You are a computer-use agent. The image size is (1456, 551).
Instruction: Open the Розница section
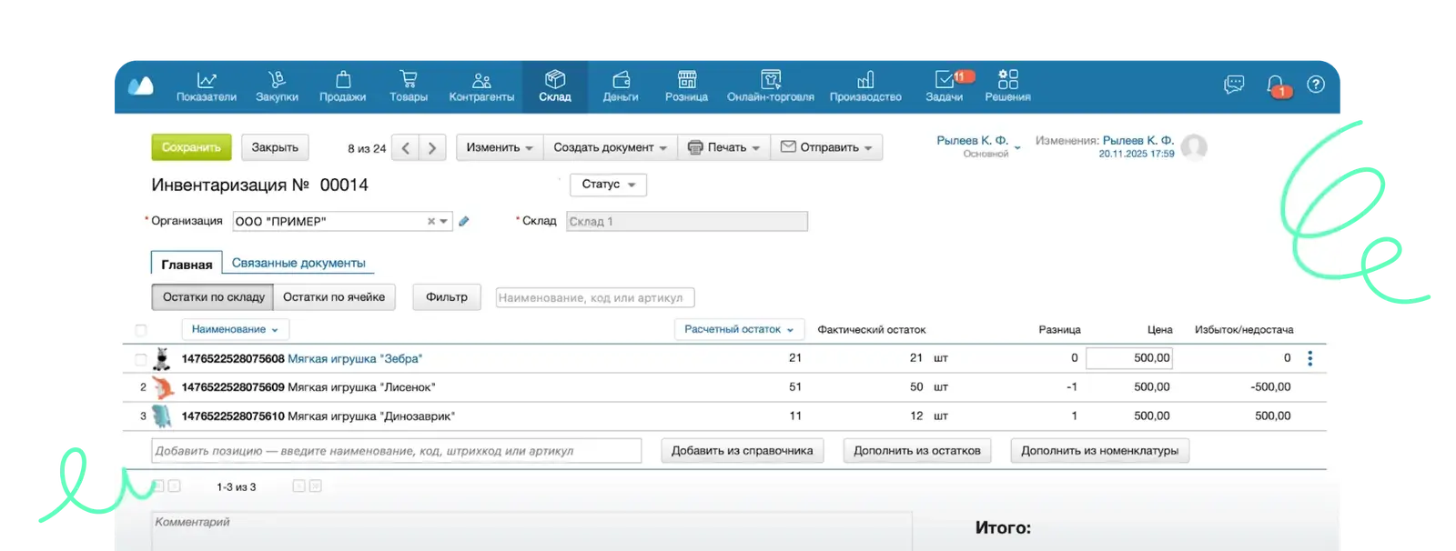(x=686, y=86)
